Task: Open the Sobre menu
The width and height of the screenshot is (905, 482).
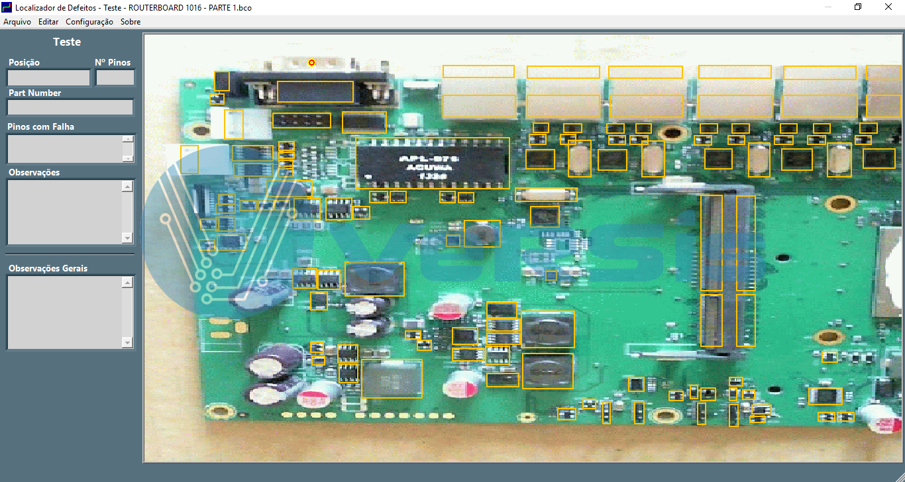Action: (x=131, y=22)
